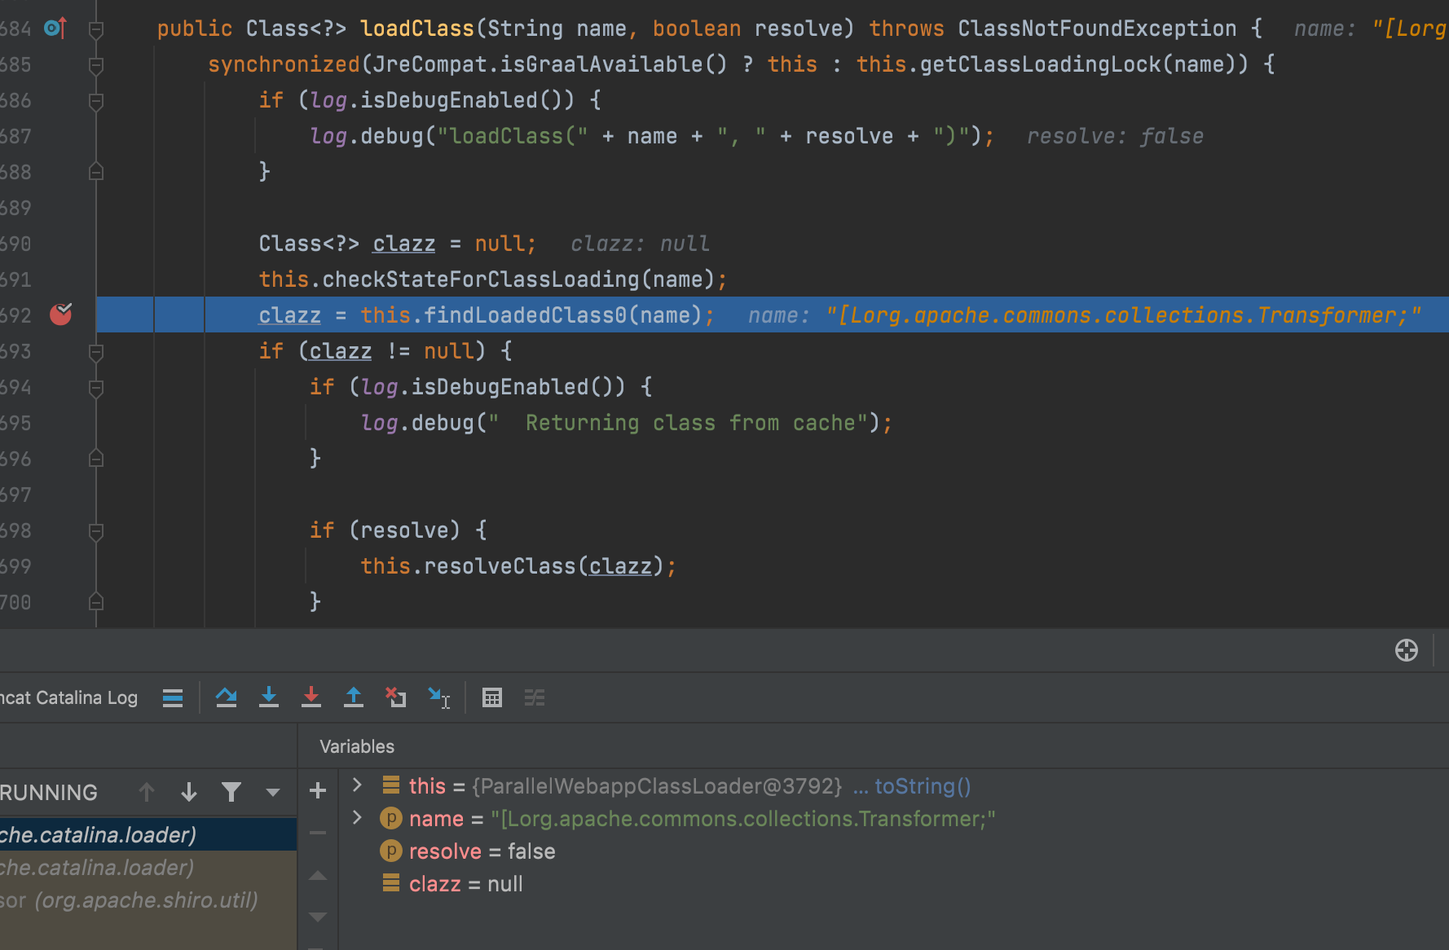Viewport: 1449px width, 950px height.
Task: Open the thread selector dropdown arrow
Action: coord(273,792)
